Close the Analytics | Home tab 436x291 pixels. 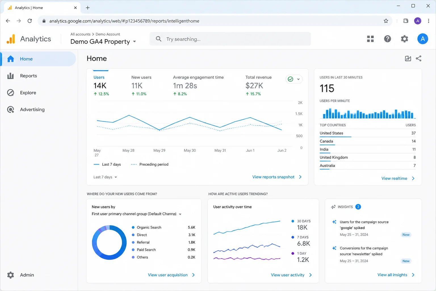pyautogui.click(x=75, y=8)
